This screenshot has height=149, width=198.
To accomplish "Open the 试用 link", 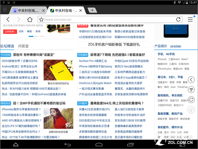I will point(21,31).
